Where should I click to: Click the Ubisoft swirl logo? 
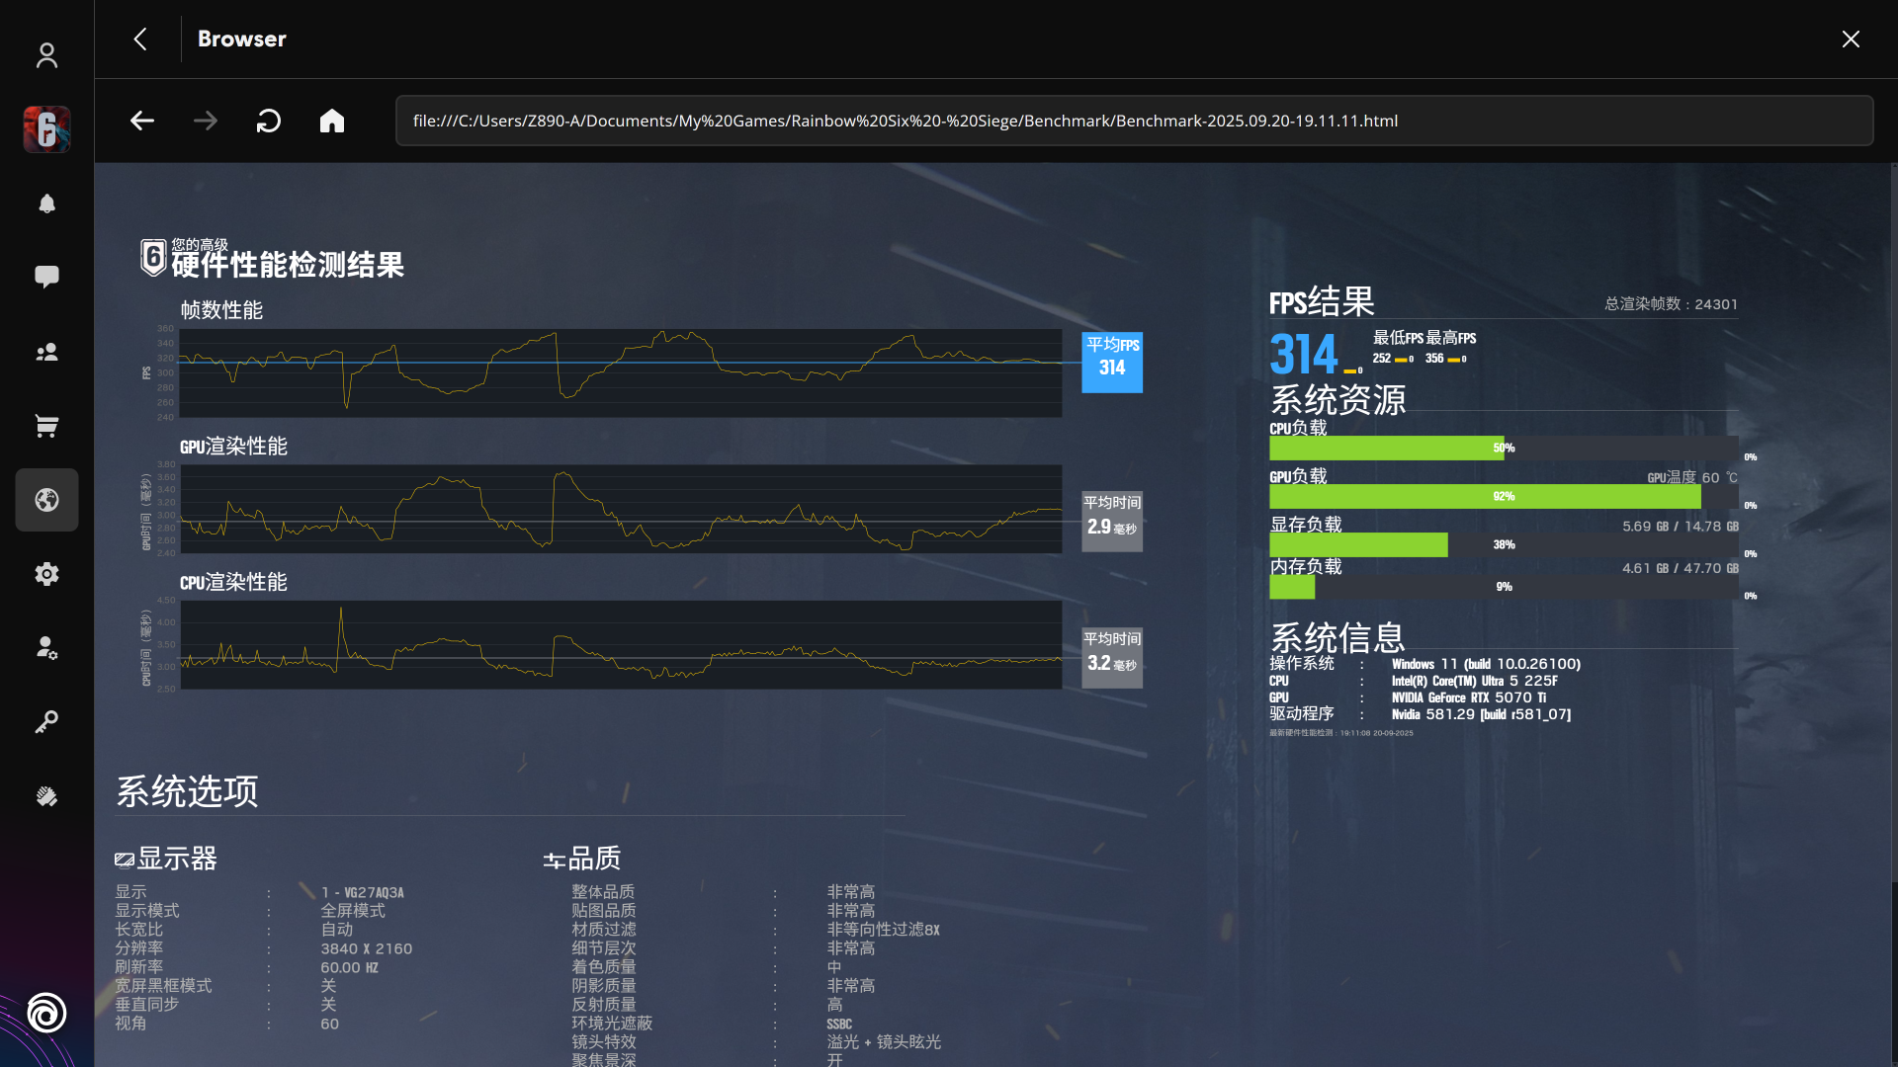(46, 1013)
